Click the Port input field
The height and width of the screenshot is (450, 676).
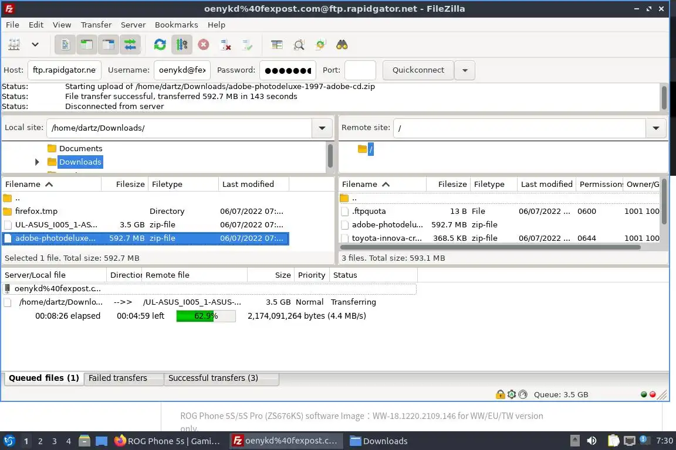(x=360, y=70)
